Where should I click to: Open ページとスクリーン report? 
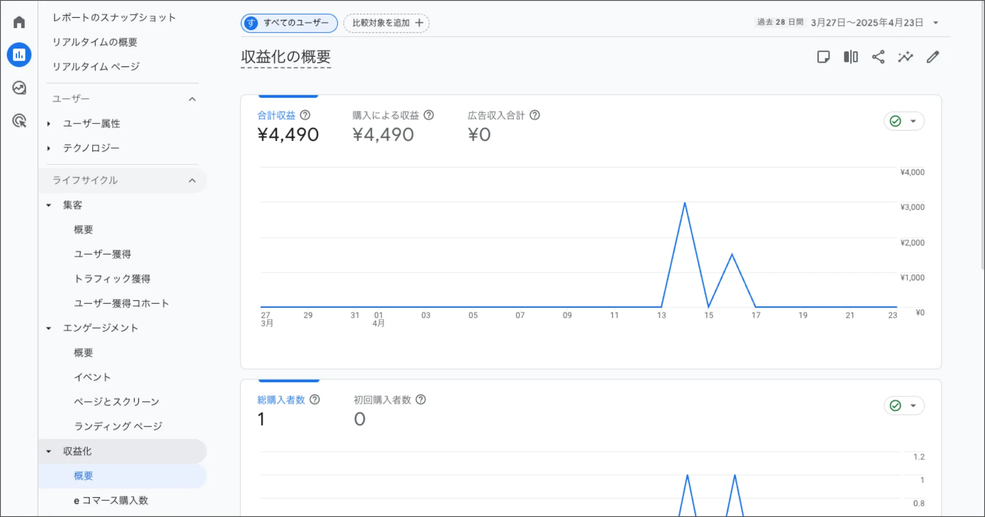tap(117, 402)
